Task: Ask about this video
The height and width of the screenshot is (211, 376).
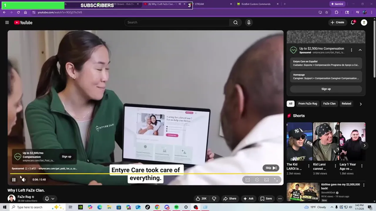Action: pyautogui.click(x=248, y=198)
